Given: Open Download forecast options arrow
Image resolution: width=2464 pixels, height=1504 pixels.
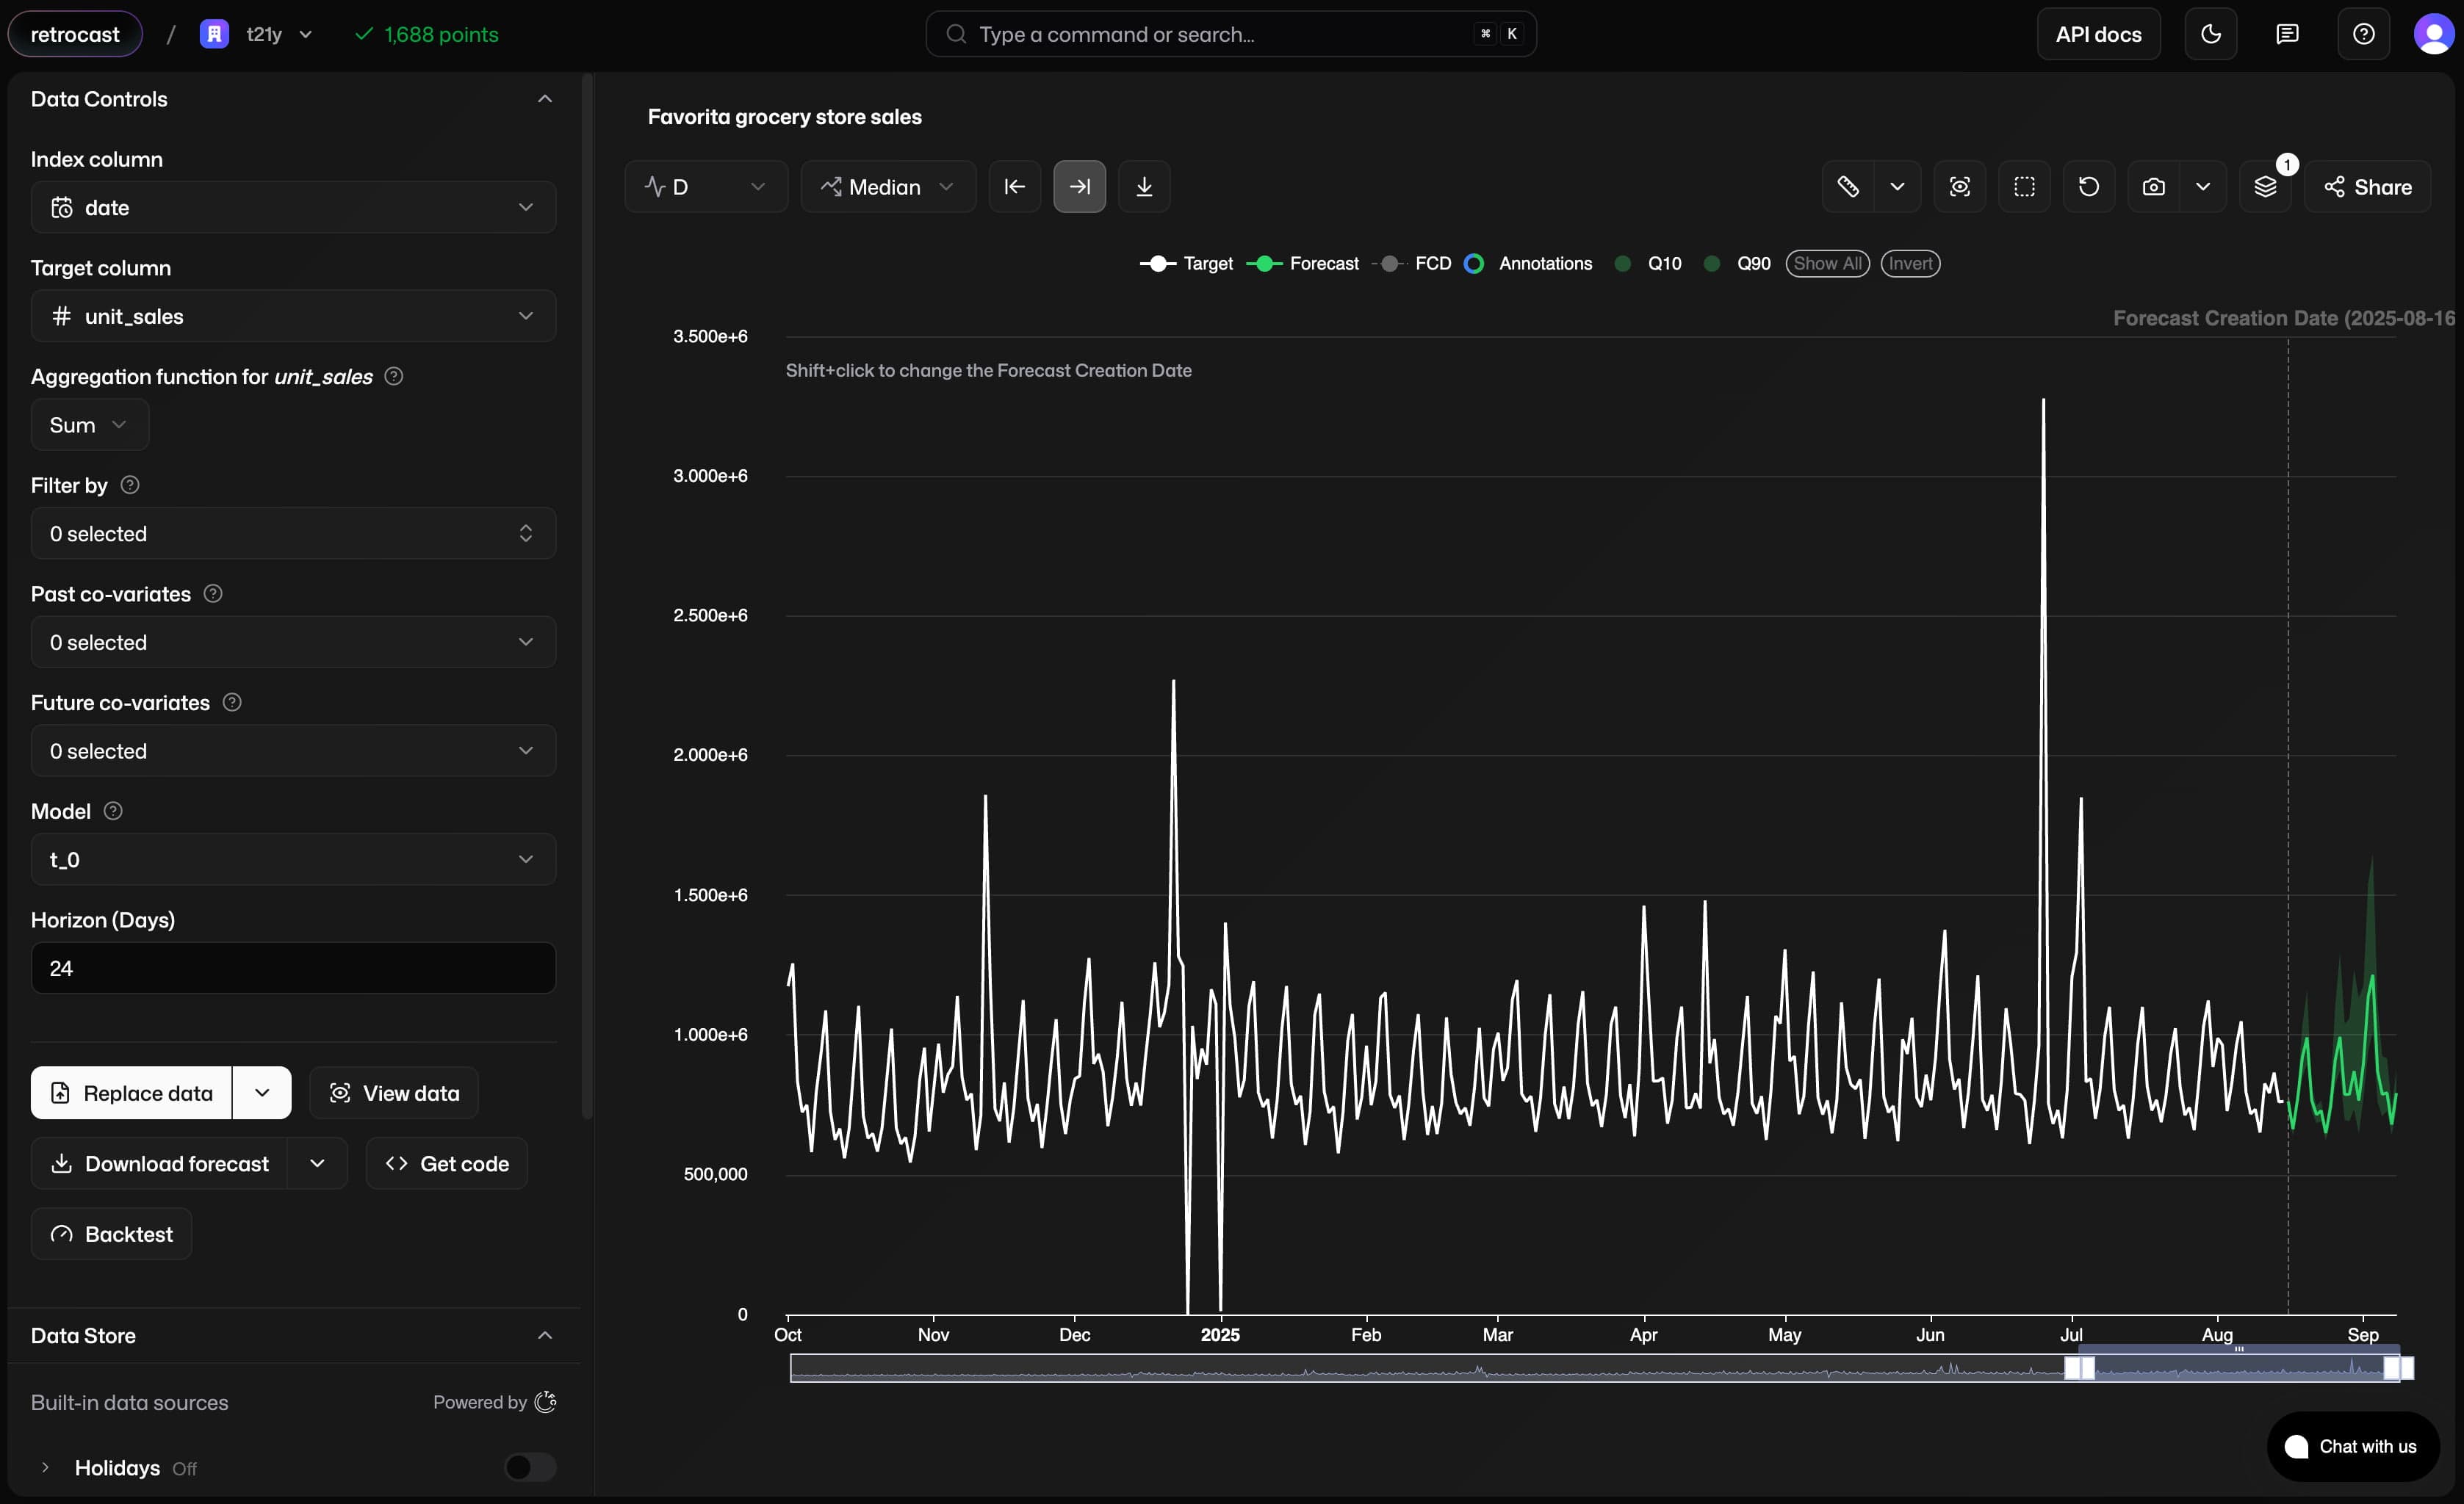Looking at the screenshot, I should click(317, 1164).
